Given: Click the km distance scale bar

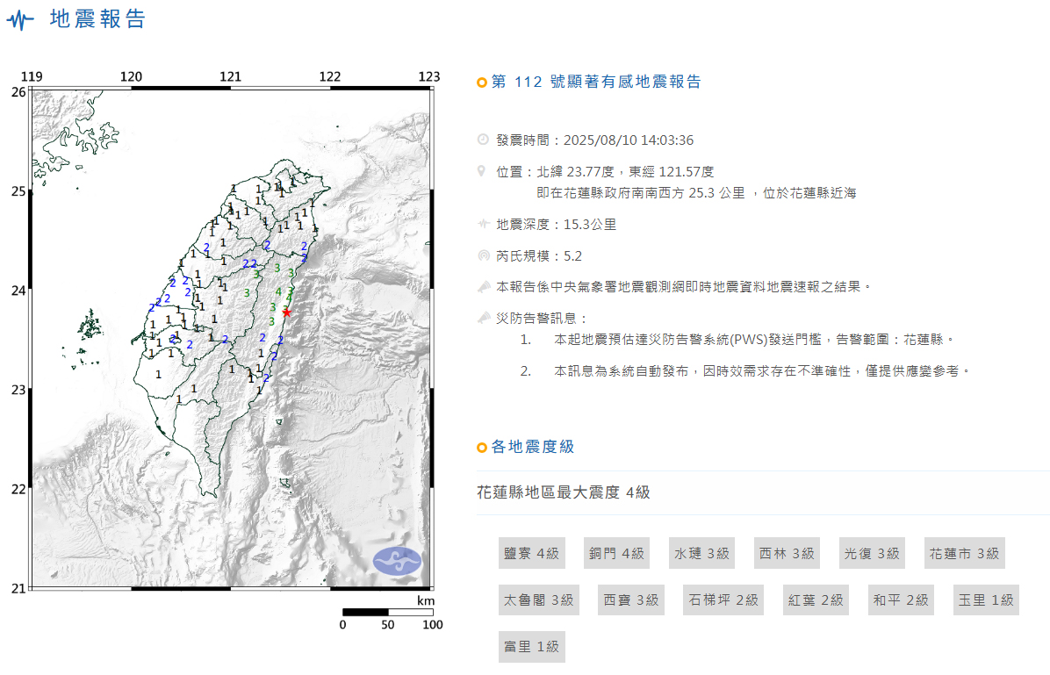Looking at the screenshot, I should point(387,612).
